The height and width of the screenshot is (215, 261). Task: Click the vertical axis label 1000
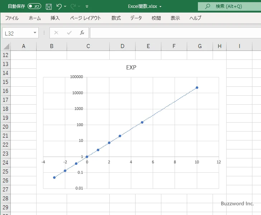tap(79, 109)
